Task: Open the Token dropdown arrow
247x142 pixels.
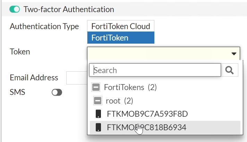Action: click(234, 54)
